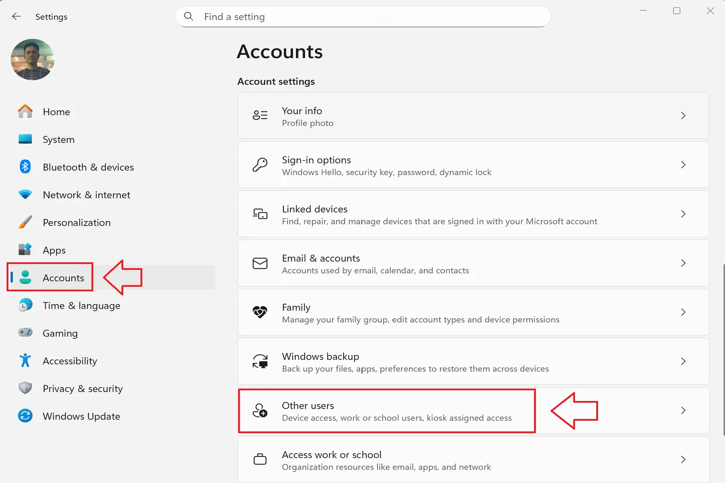725x483 pixels.
Task: Open the Other users title
Action: [x=308, y=406]
